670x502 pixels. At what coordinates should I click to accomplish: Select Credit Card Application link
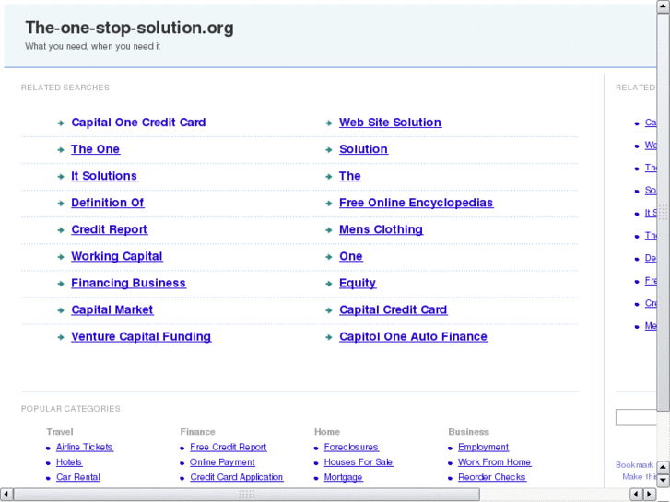tap(237, 477)
